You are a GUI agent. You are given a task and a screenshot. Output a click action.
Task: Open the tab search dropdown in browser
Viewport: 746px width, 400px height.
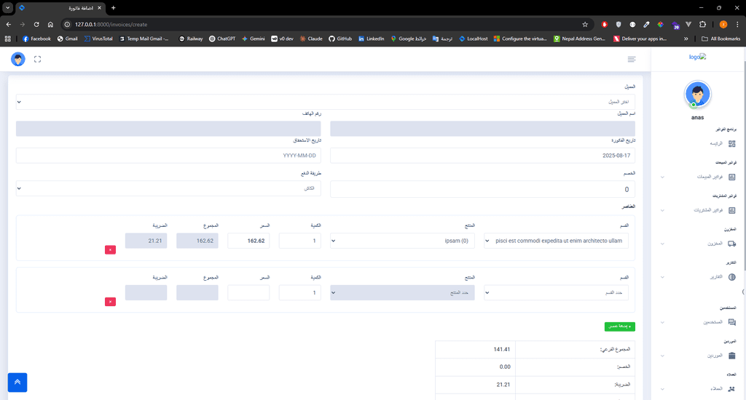coord(7,8)
